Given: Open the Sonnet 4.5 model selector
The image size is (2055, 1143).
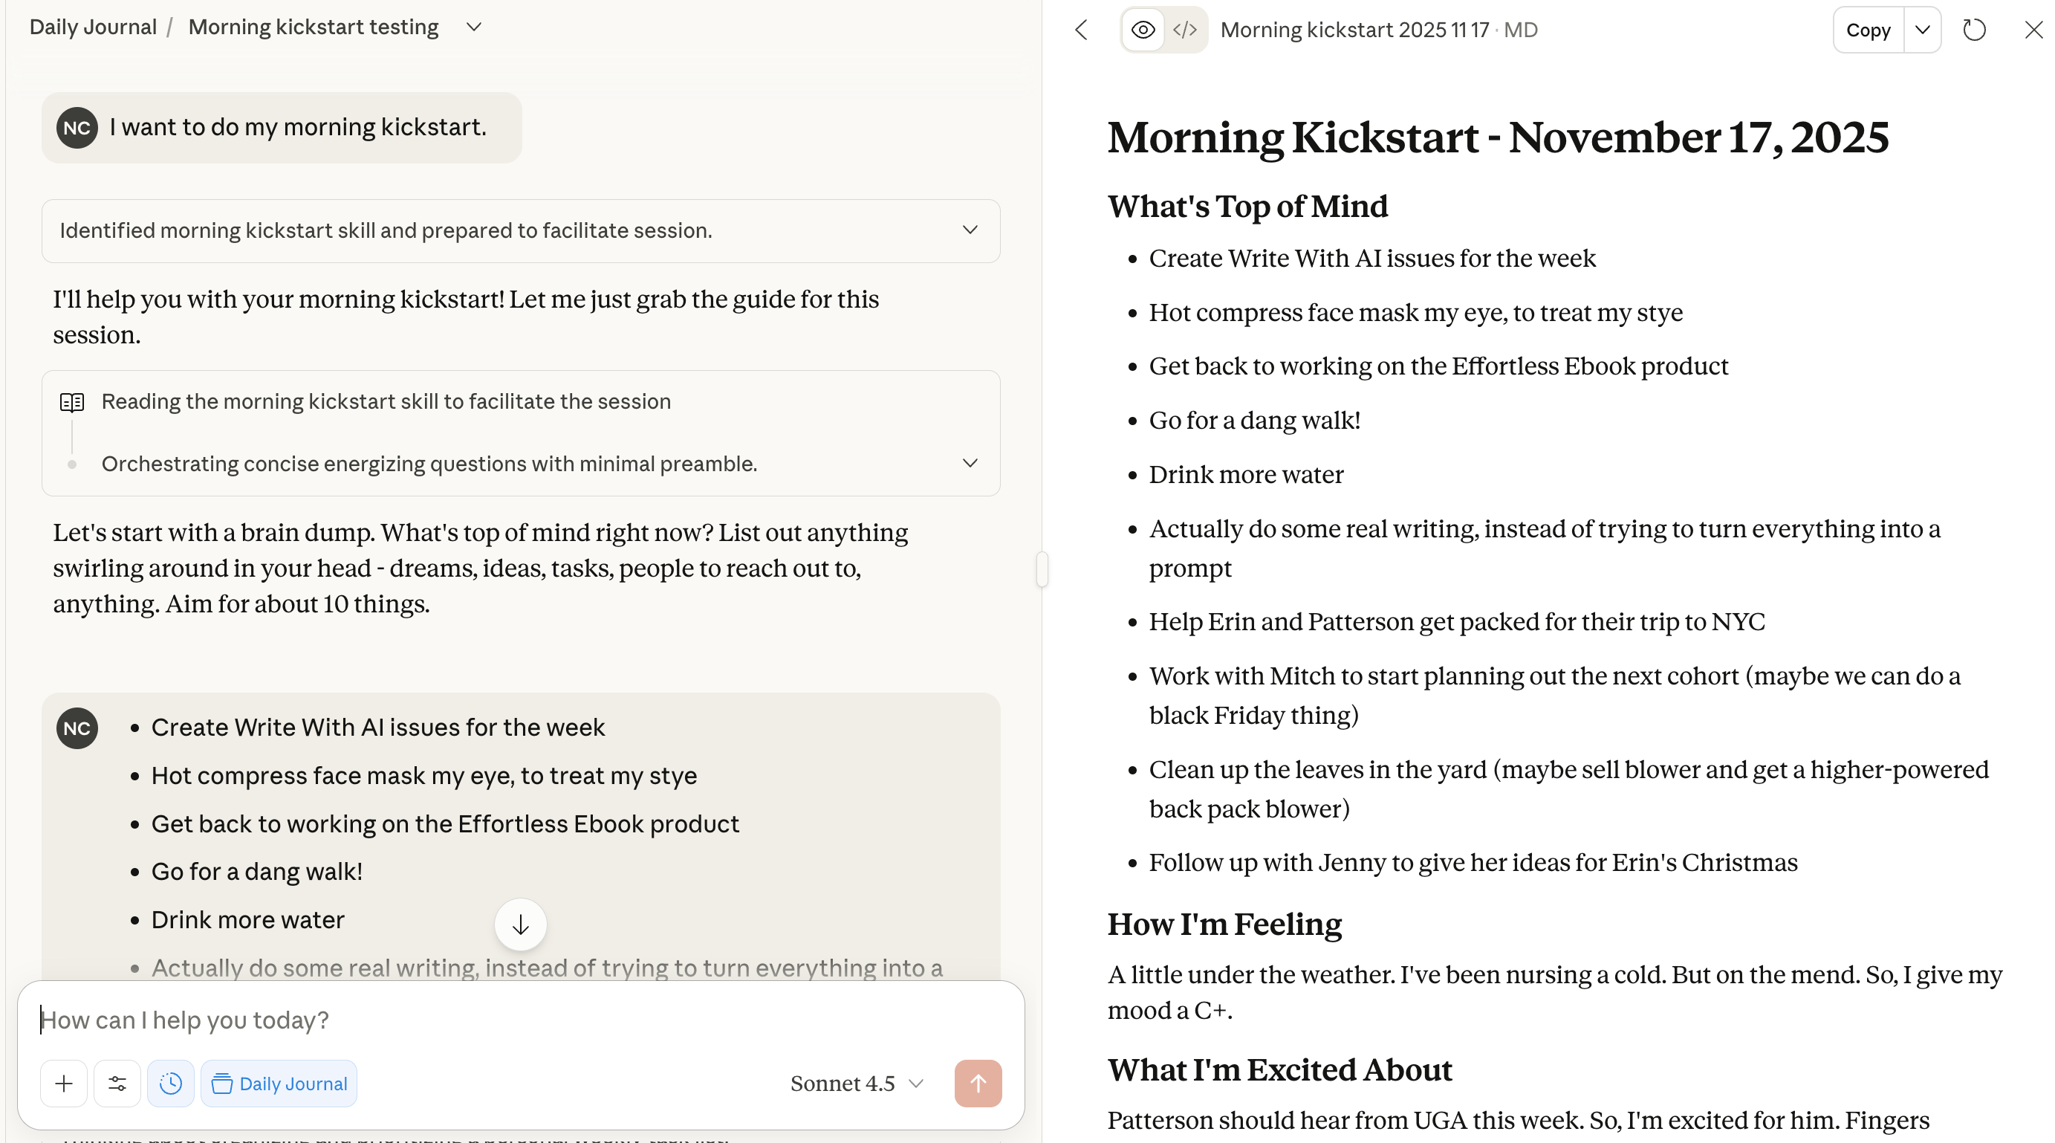Looking at the screenshot, I should (x=856, y=1083).
